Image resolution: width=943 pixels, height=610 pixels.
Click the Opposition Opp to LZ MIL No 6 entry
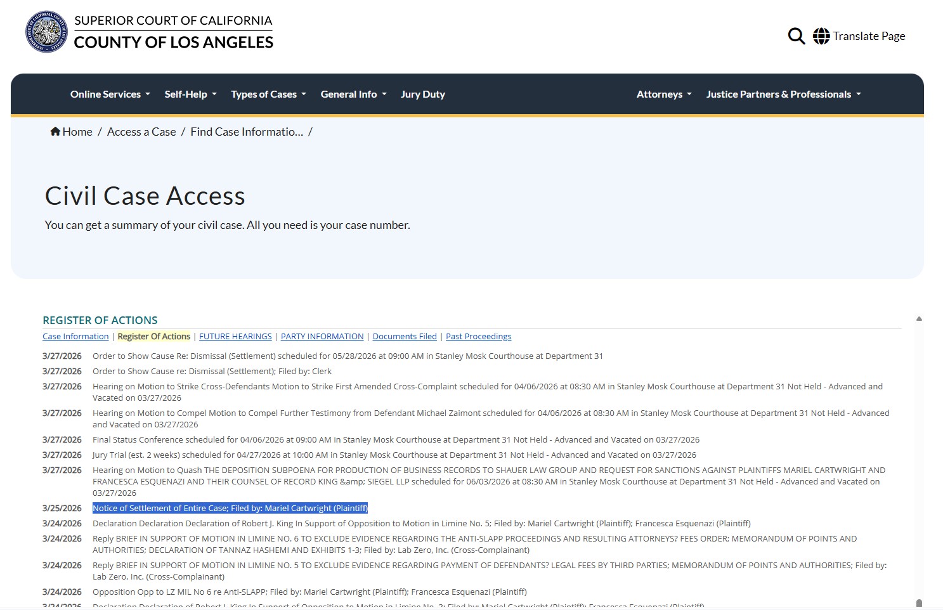309,592
